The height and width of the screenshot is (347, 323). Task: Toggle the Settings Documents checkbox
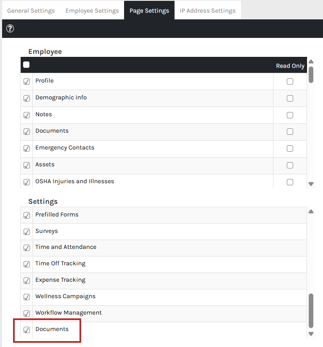coord(27,330)
